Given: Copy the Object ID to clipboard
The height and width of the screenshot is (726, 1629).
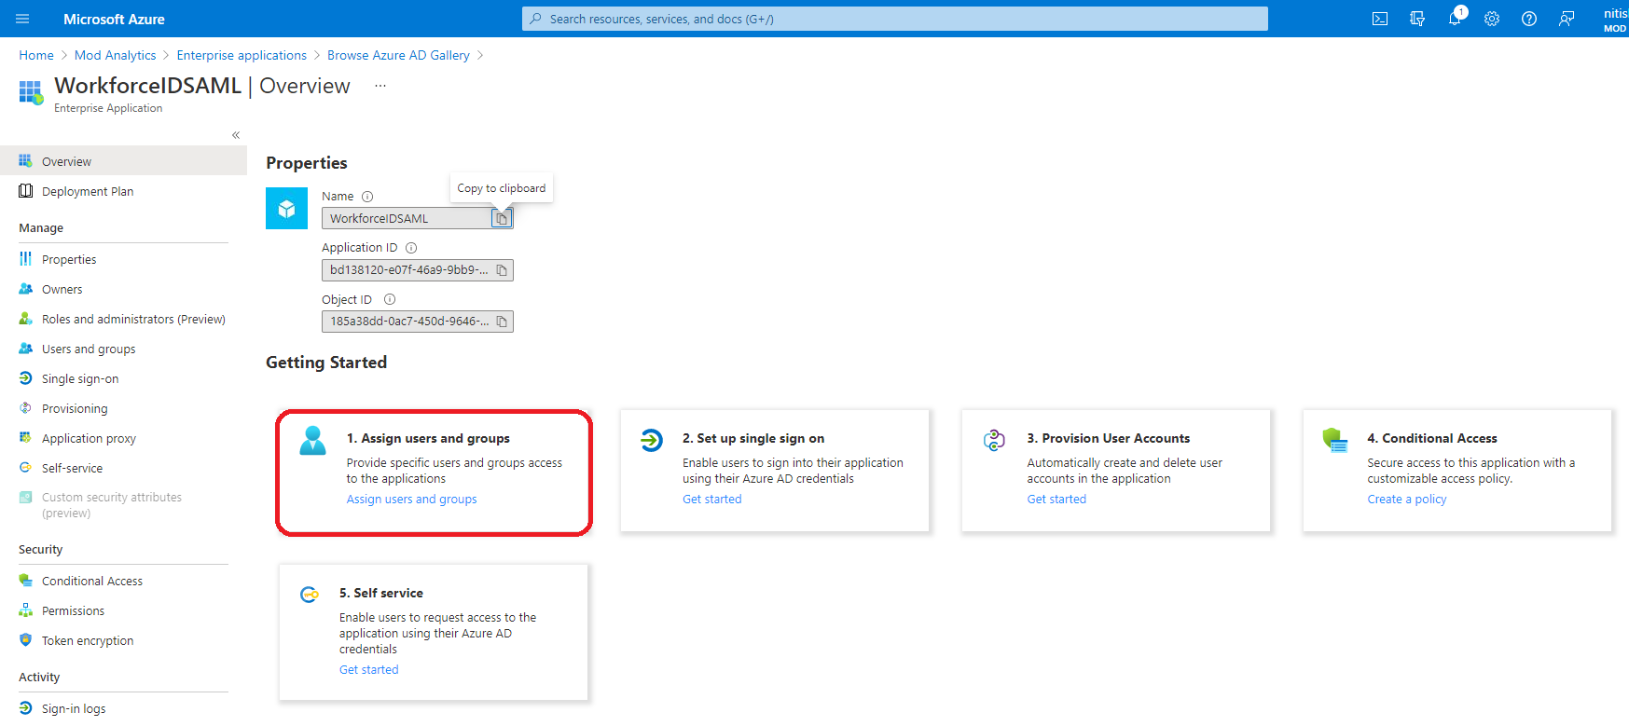Looking at the screenshot, I should [x=502, y=322].
